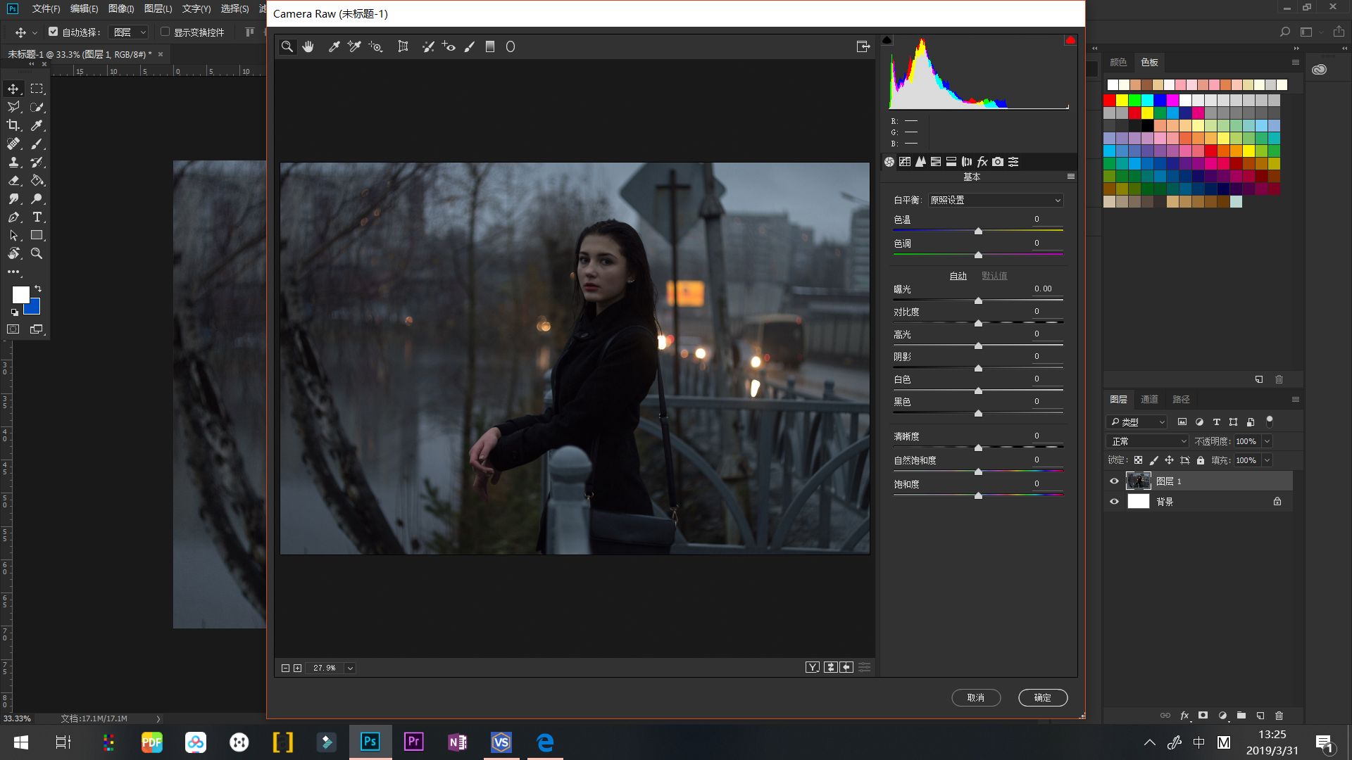This screenshot has height=760, width=1352.
Task: Select the Spot Removal tool in Camera Raw
Action: pyautogui.click(x=427, y=47)
